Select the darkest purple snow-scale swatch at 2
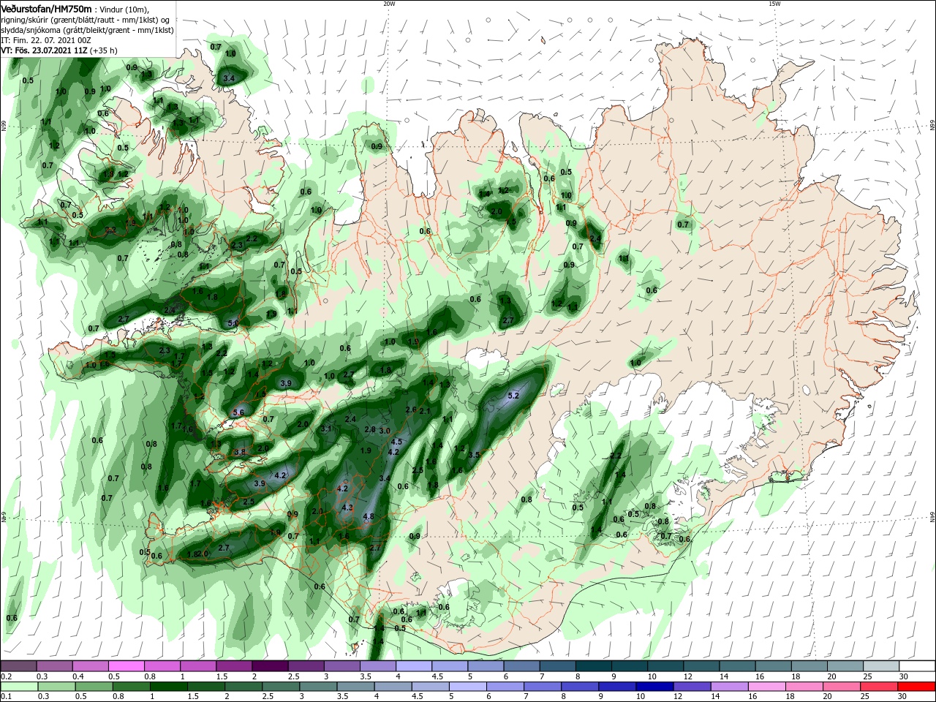This screenshot has height=702, width=936. 270,666
